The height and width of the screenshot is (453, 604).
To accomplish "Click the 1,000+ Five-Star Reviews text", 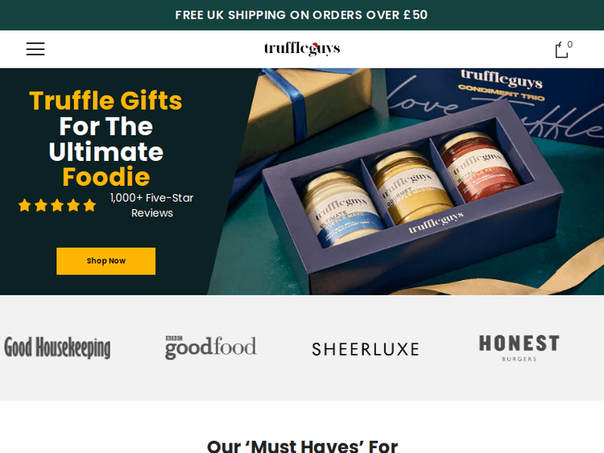I will click(151, 205).
